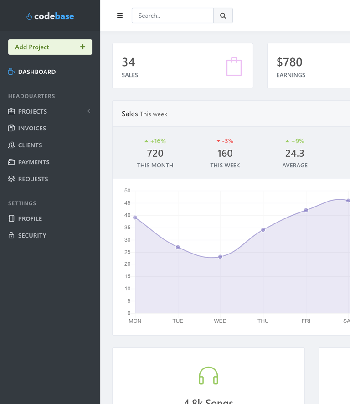Viewport: 350px width, 404px height.
Task: Click the pink shopping bag icon
Action: (234, 67)
